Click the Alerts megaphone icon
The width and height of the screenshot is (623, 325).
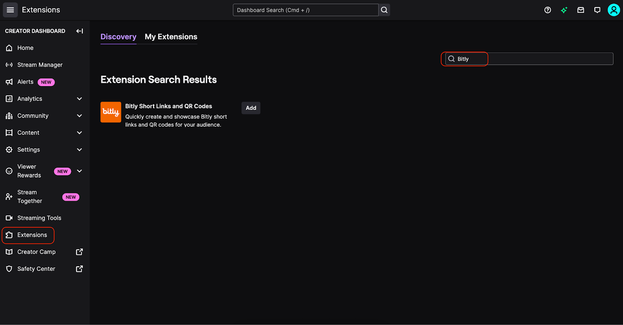coord(9,82)
